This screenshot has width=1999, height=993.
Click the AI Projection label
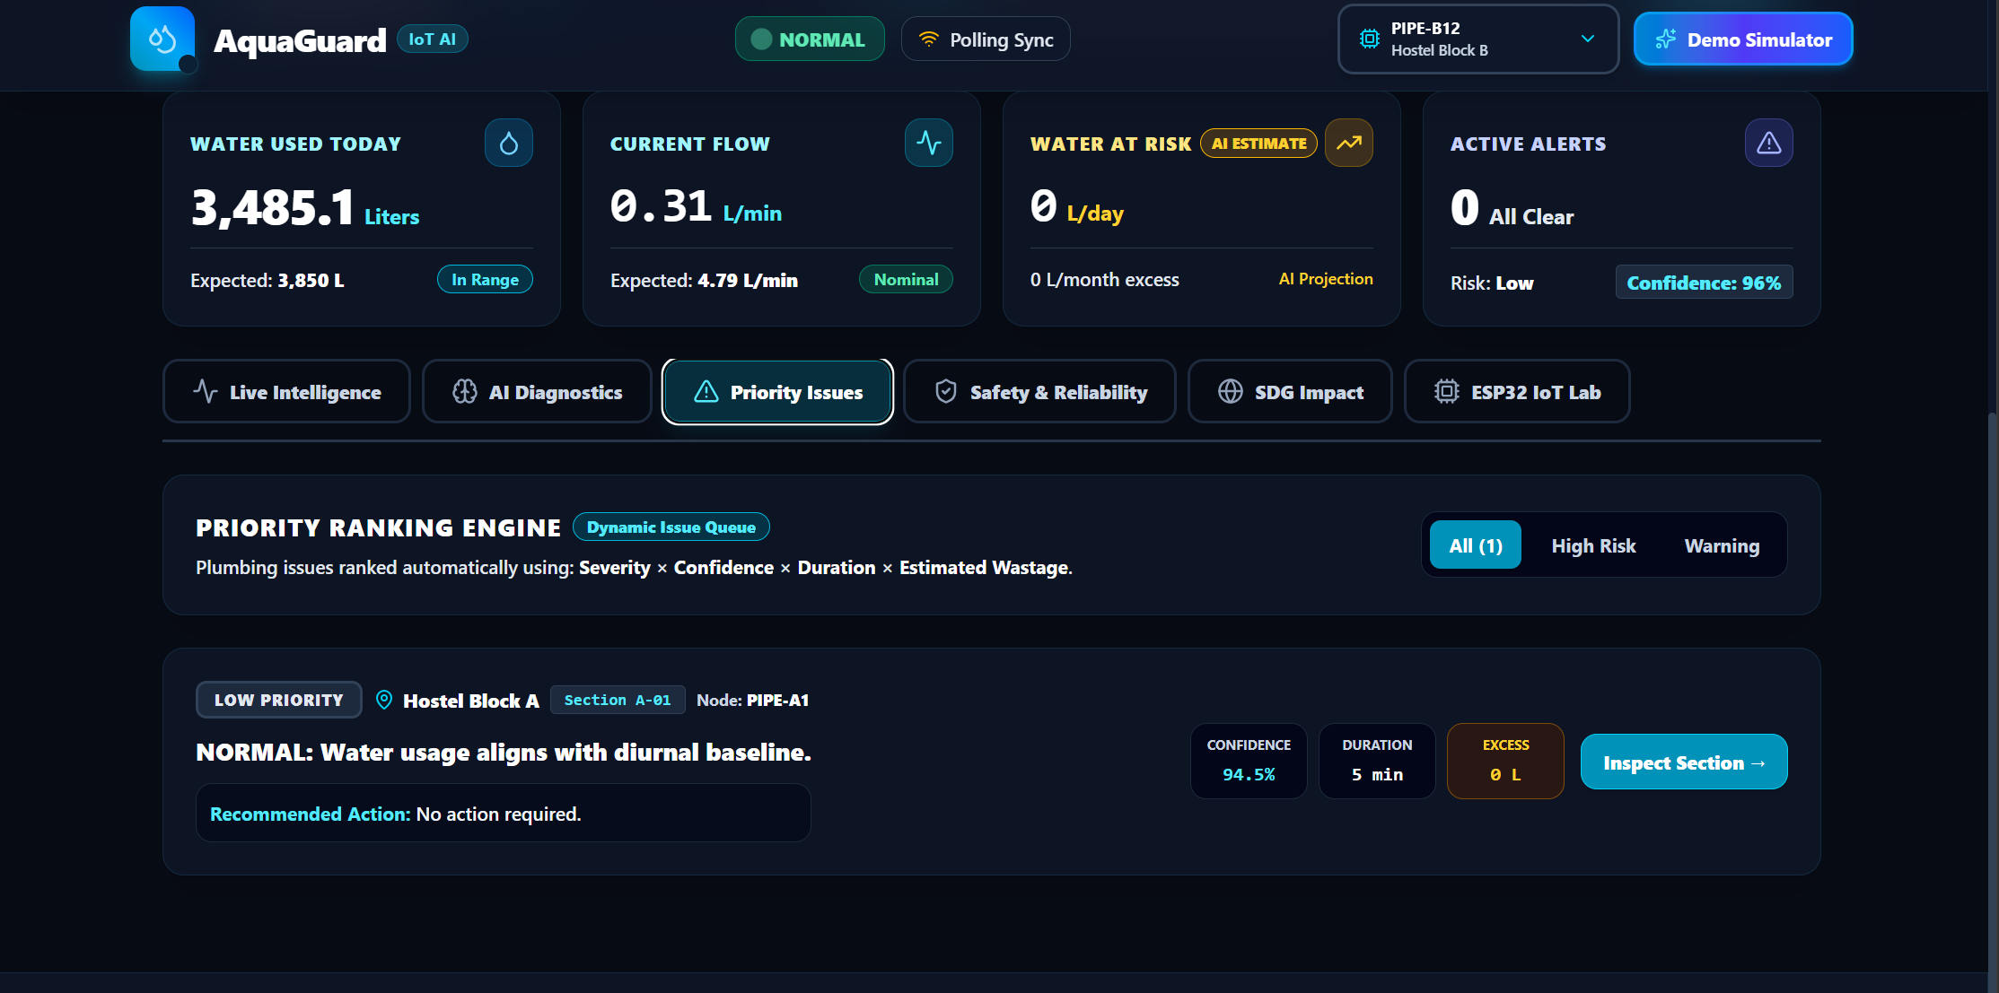coord(1326,279)
